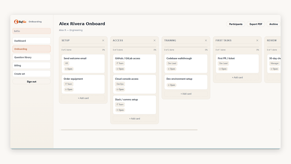Open the Order equipment card
The image size is (291, 164).
pyautogui.click(x=83, y=84)
